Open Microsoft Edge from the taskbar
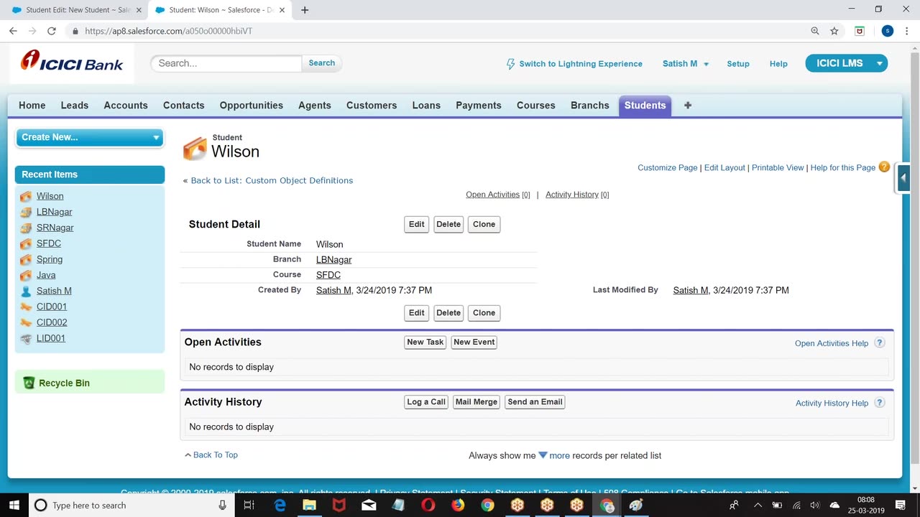 tap(280, 505)
